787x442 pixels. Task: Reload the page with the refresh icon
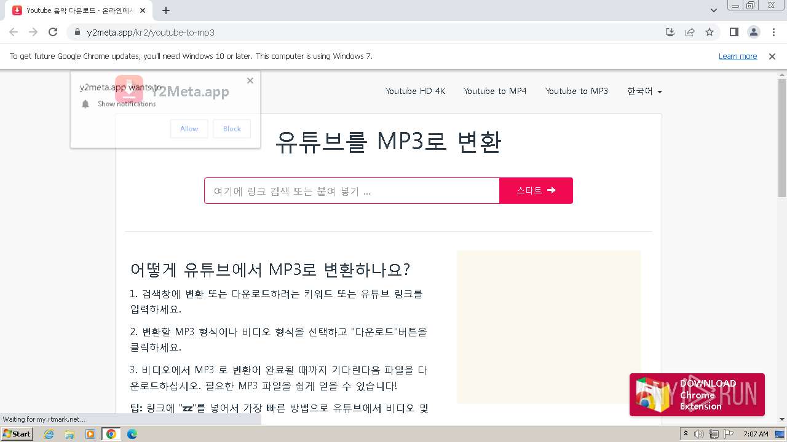(x=53, y=32)
